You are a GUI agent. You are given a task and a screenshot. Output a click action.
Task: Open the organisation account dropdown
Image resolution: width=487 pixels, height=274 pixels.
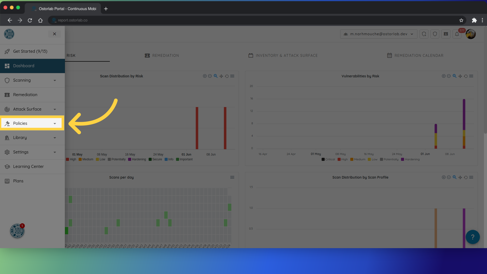click(378, 34)
